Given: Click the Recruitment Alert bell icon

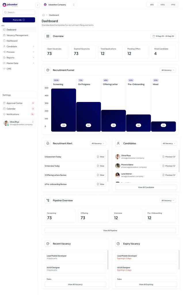Looking at the screenshot, I should (48, 143).
